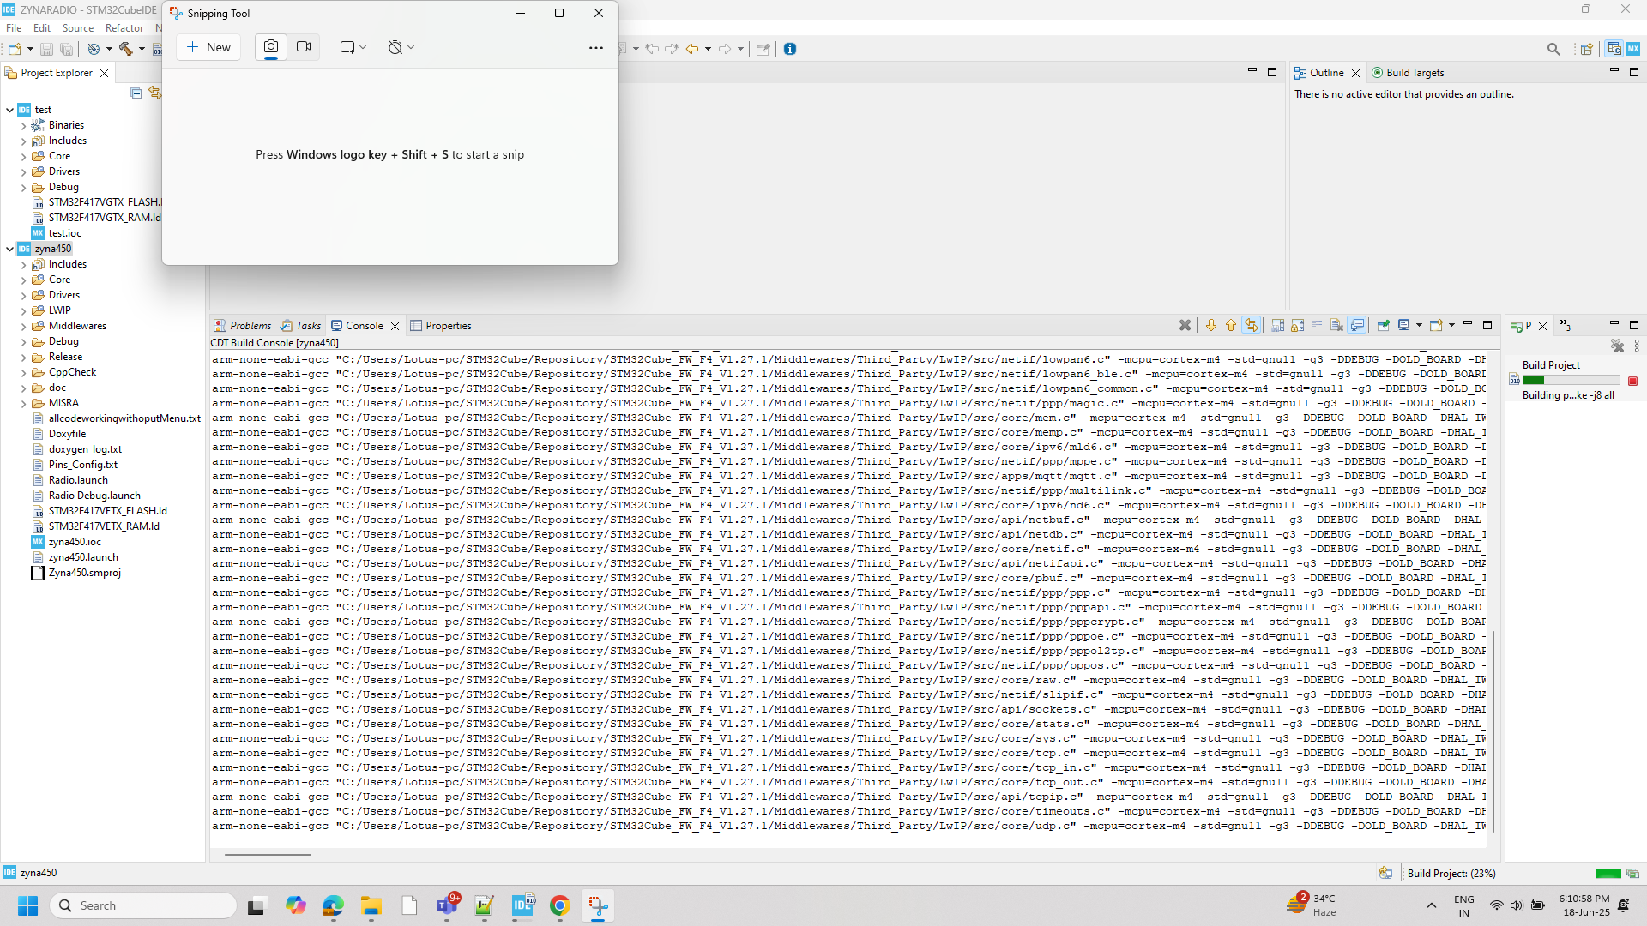Pin the CDT Build Console view
This screenshot has height=926, width=1647.
tap(1384, 325)
